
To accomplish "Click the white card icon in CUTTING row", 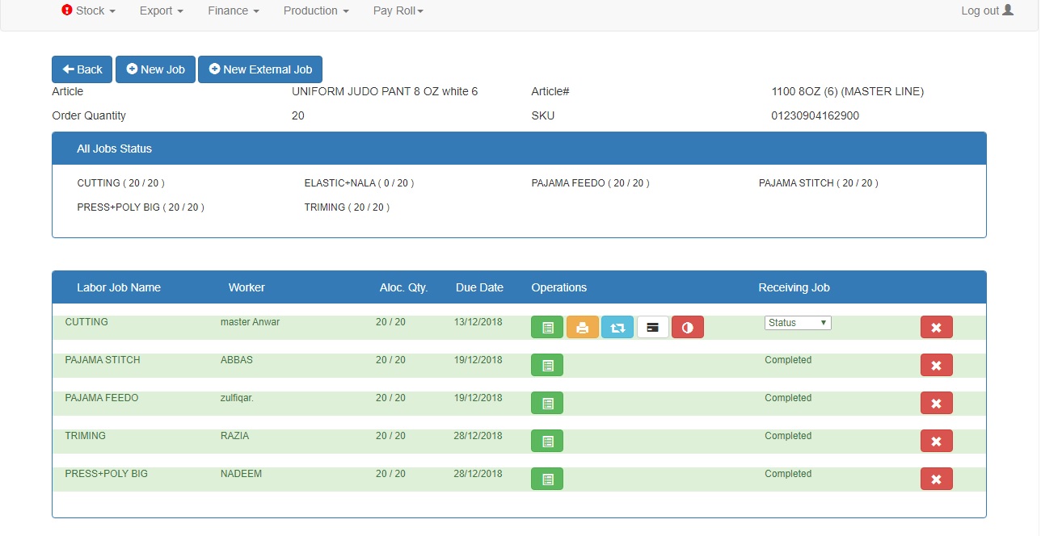I will (652, 327).
